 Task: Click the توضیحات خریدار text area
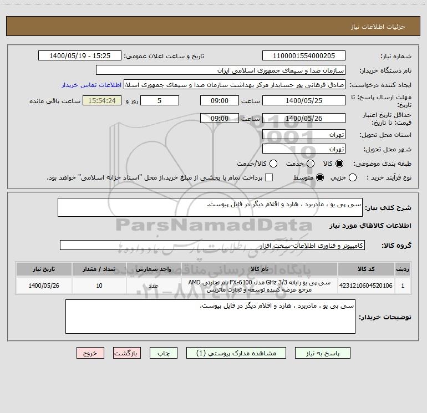click(210, 317)
